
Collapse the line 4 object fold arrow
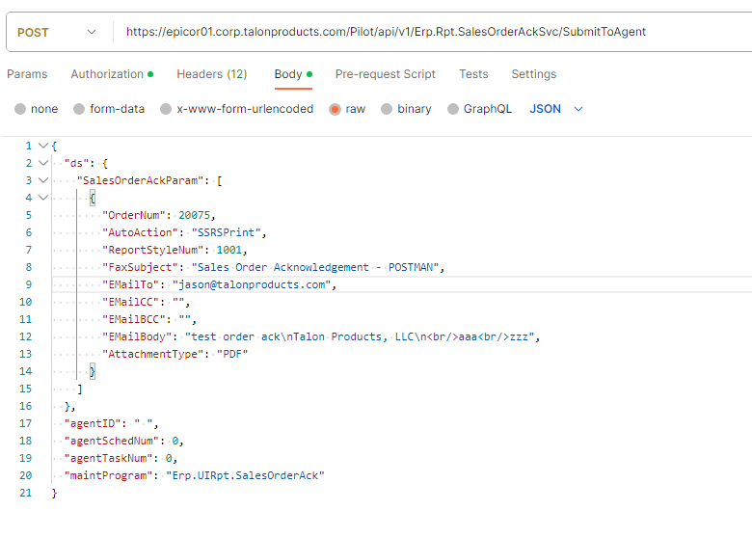43,198
